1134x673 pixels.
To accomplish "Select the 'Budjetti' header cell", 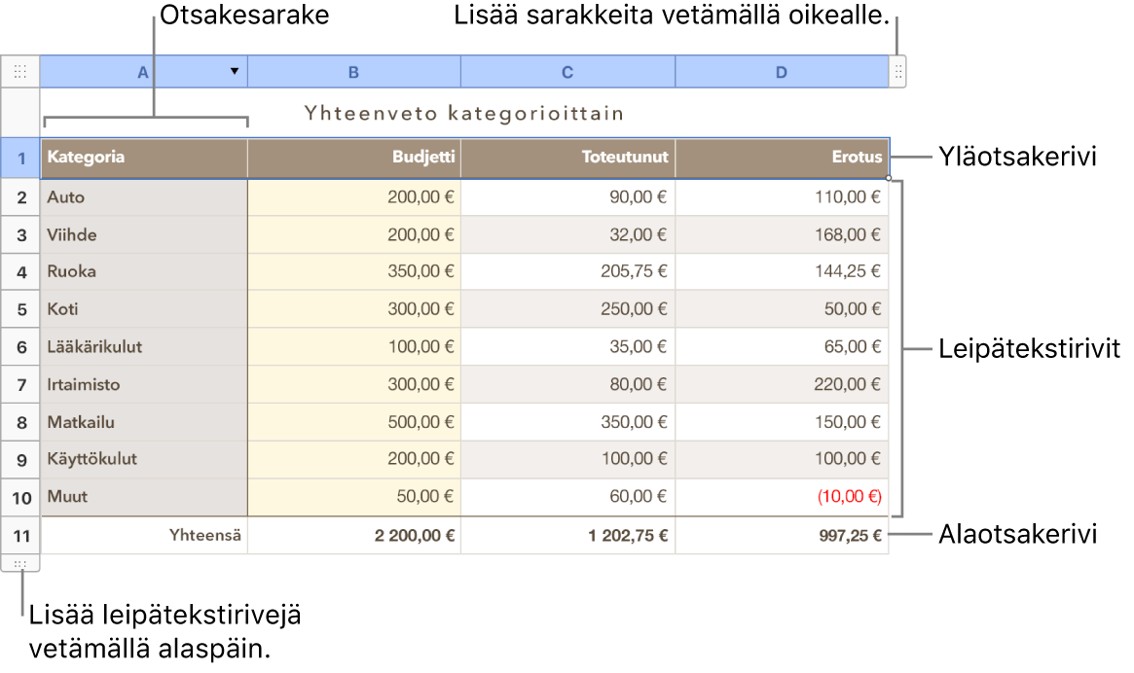I will coord(354,158).
